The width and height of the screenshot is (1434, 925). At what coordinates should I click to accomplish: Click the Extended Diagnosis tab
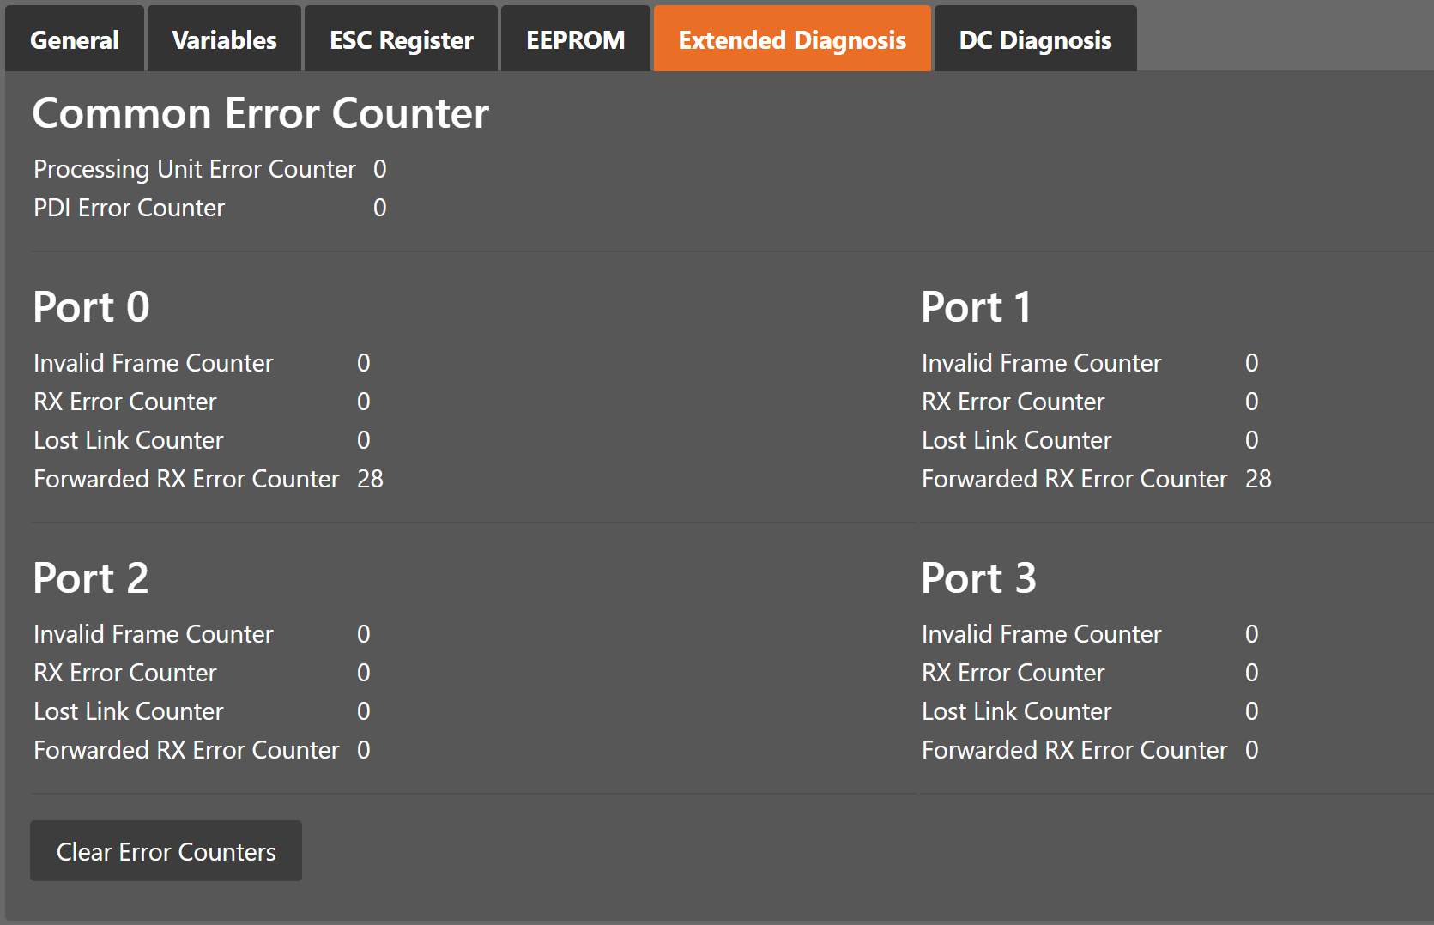pos(792,40)
